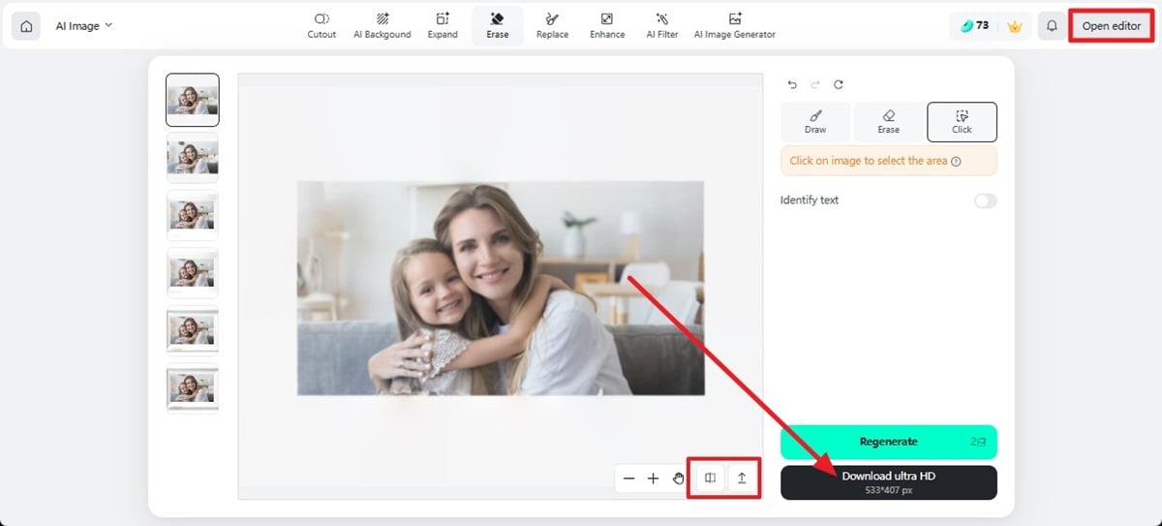Viewport: 1162px width, 526px height.
Task: Undo the last action
Action: (x=792, y=84)
